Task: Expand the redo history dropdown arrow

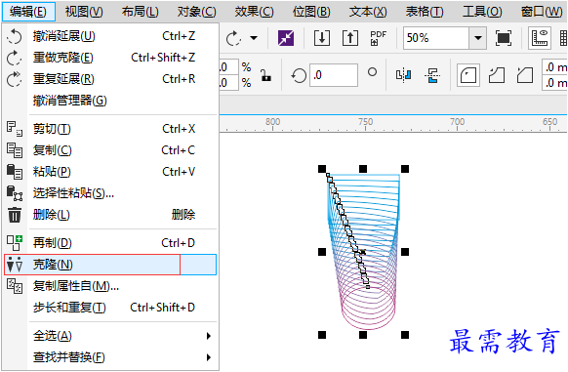Action: click(254, 38)
